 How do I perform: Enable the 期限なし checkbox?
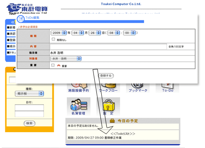click(x=53, y=39)
